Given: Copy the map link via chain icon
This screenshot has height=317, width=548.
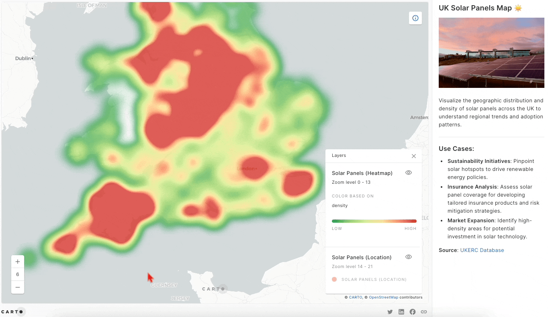Looking at the screenshot, I should 423,312.
